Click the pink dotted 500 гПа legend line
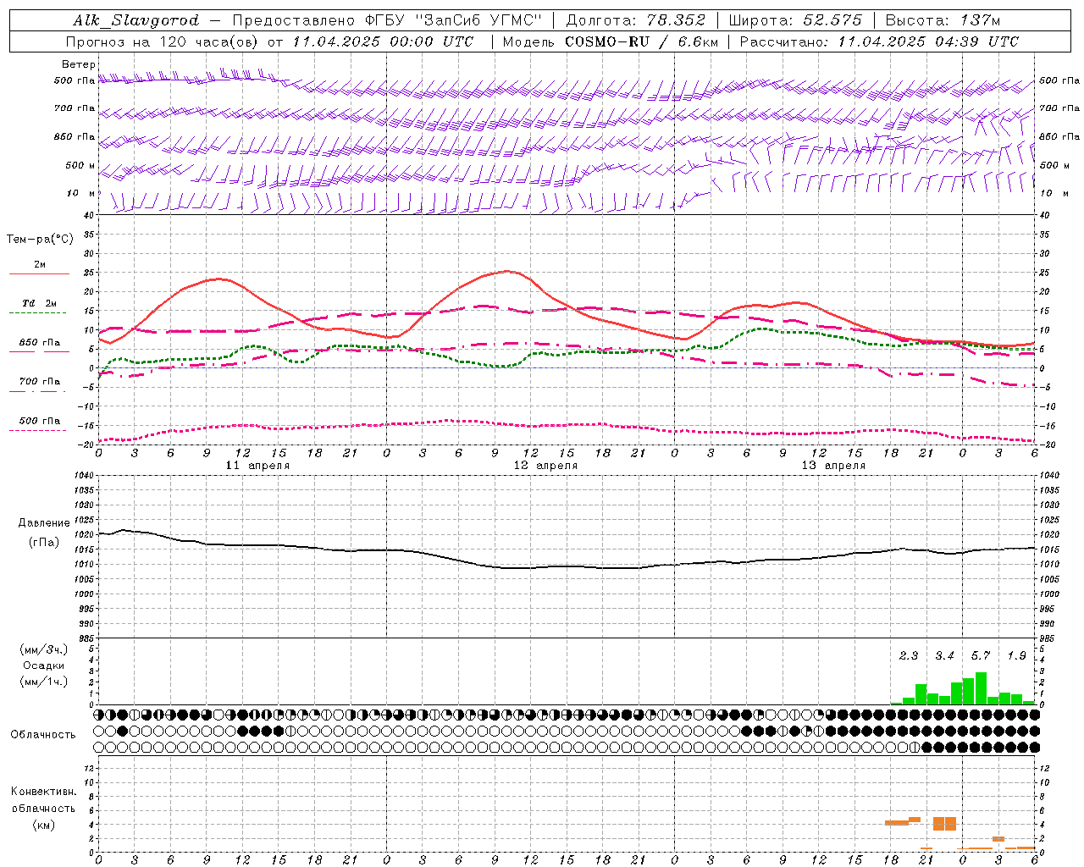 point(38,430)
